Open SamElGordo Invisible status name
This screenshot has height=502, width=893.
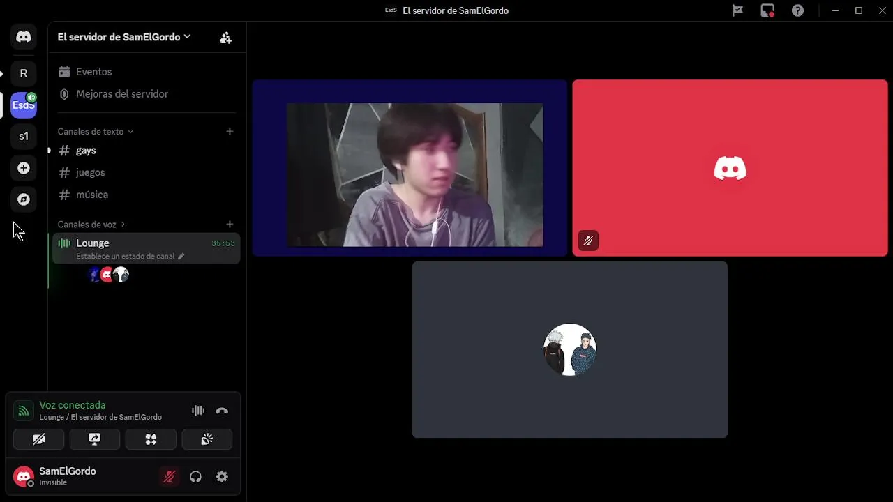68,476
